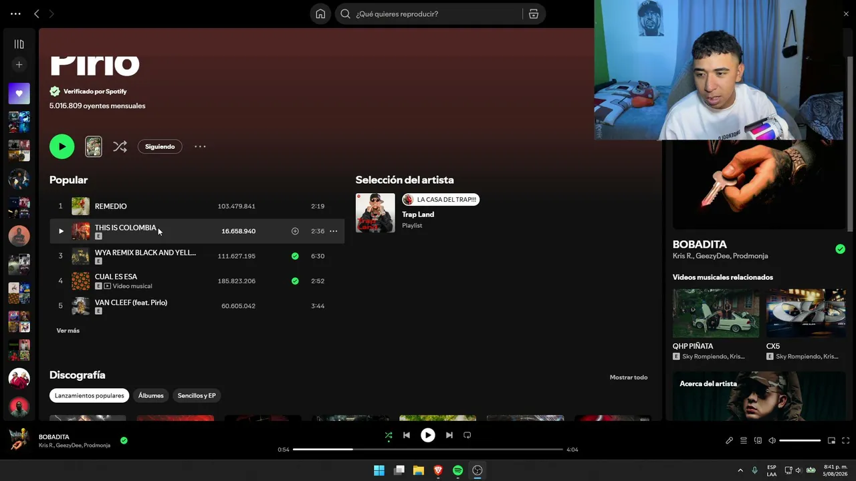Open the CX5 music video thumbnail
This screenshot has width=856, height=481.
(806, 313)
